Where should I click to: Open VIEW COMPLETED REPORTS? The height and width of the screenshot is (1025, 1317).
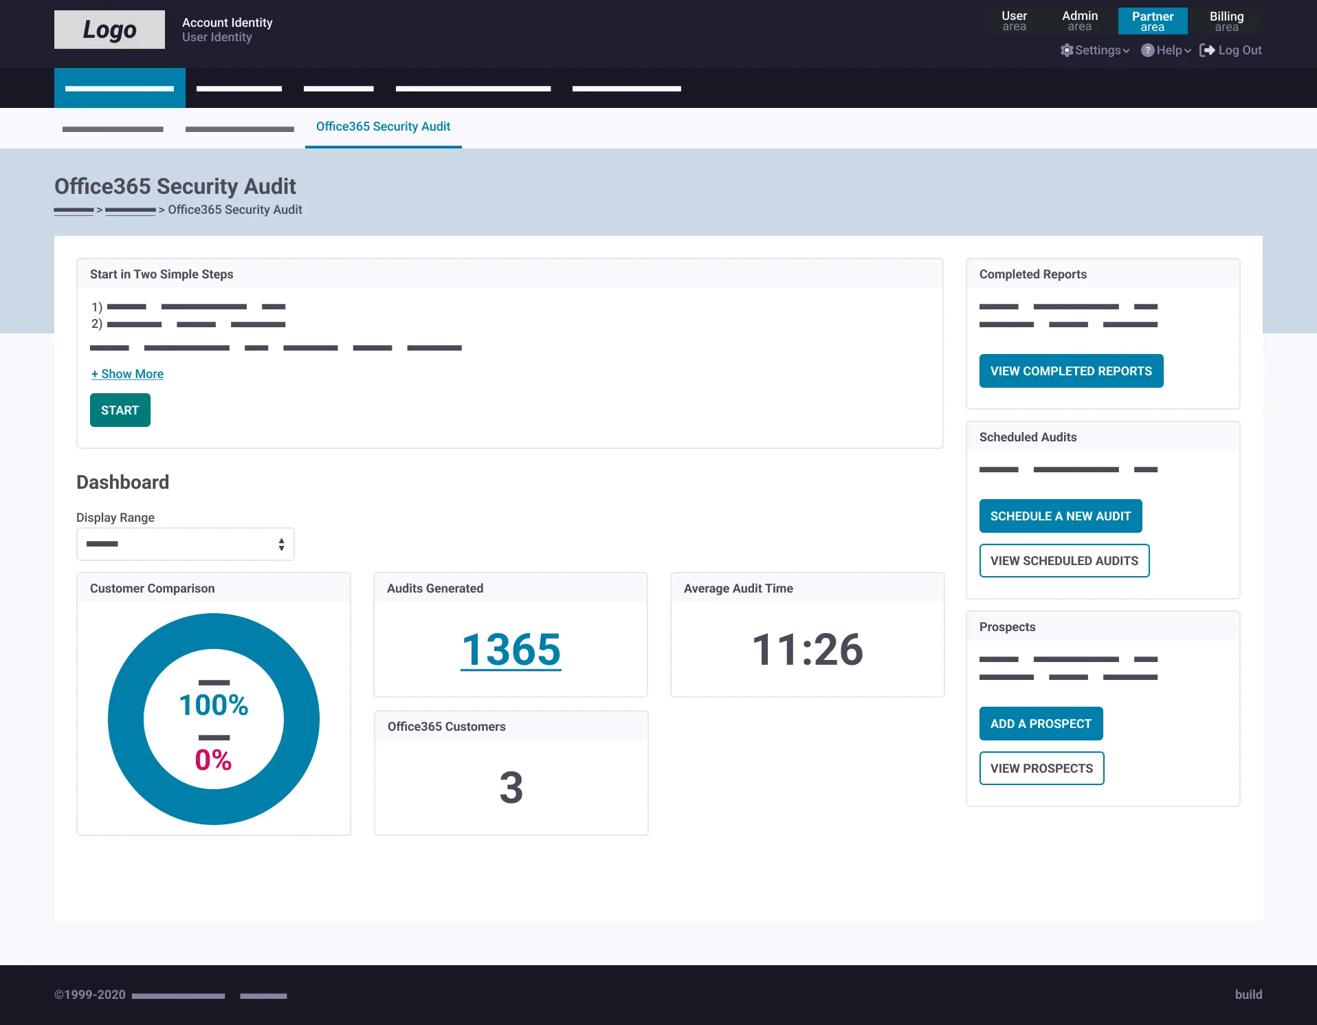[x=1071, y=371]
